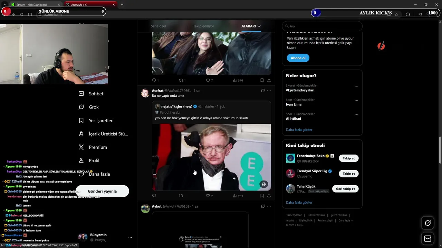
Task: Open options for Al Ittihad trend
Action: [356, 114]
